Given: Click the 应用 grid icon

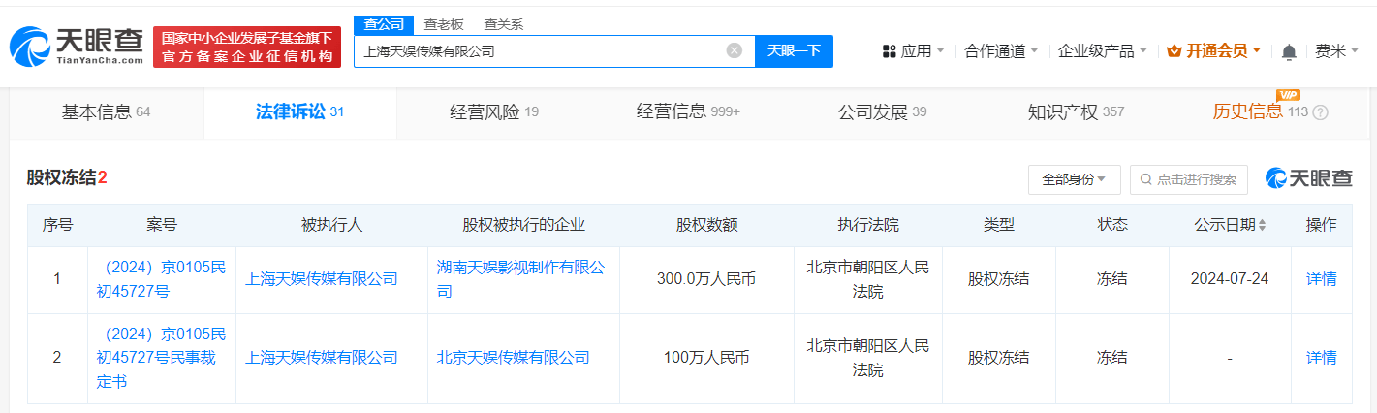Looking at the screenshot, I should click(x=889, y=51).
